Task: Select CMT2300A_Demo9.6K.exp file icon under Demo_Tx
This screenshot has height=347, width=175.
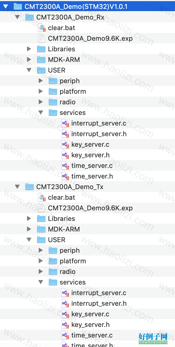Action: [x=41, y=208]
